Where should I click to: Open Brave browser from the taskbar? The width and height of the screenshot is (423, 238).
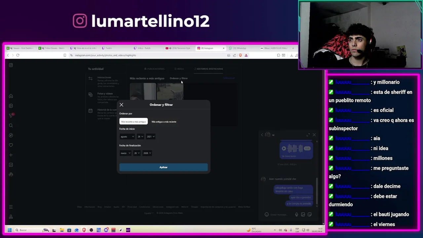84,230
